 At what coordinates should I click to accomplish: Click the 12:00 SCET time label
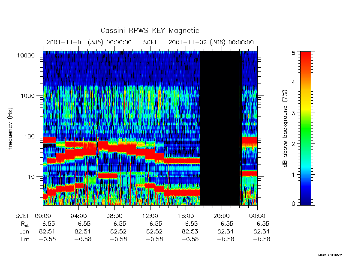pyautogui.click(x=150, y=216)
